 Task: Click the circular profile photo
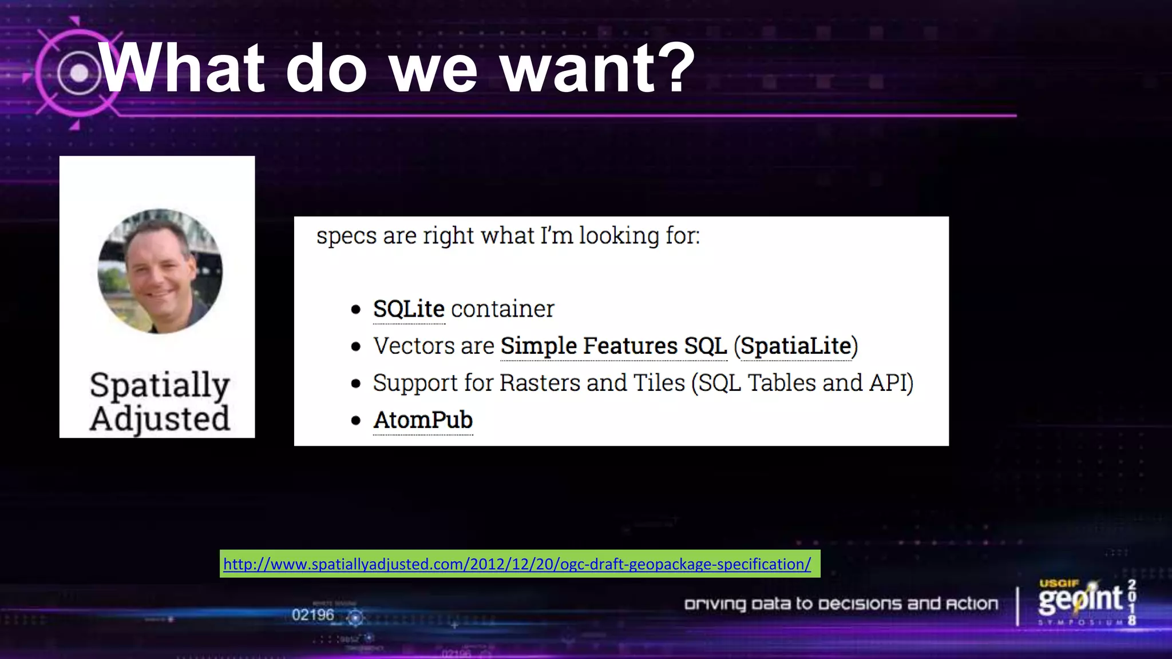coord(160,271)
